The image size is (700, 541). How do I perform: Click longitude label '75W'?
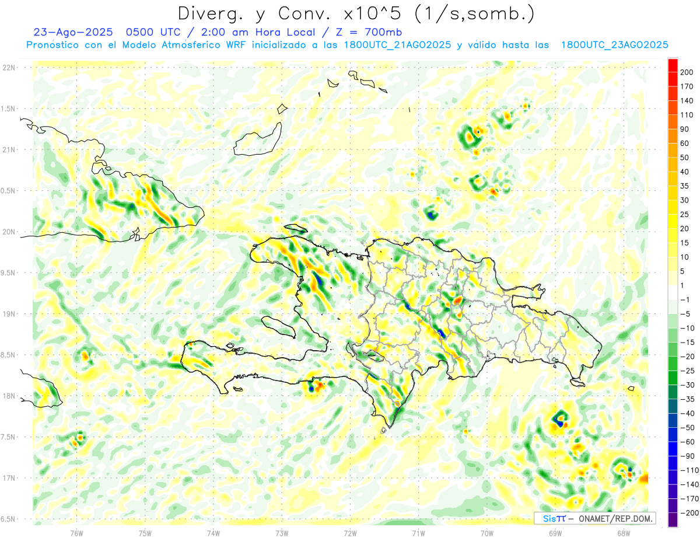coord(145,533)
